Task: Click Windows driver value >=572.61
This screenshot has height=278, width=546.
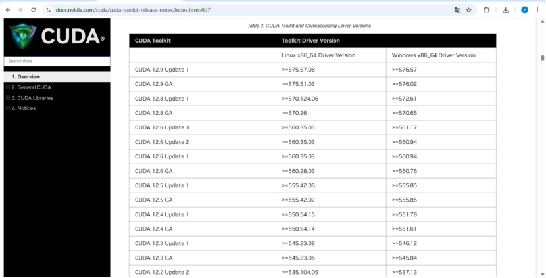Action: click(405, 99)
